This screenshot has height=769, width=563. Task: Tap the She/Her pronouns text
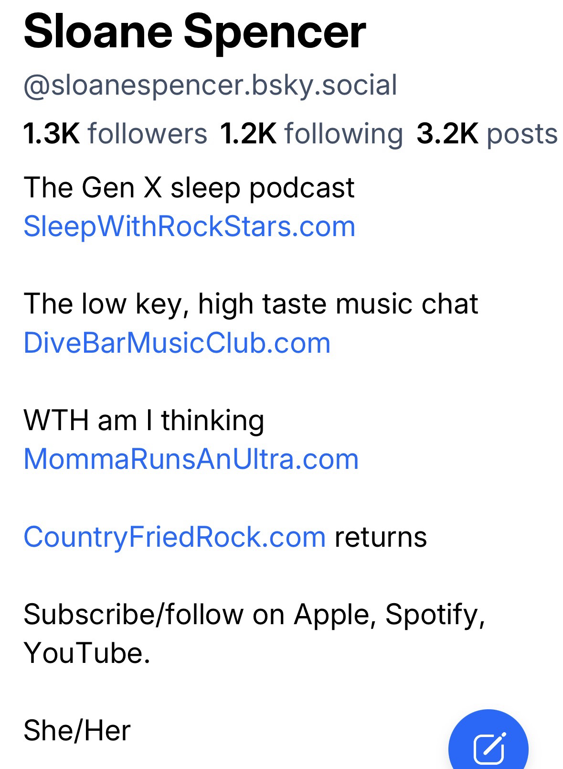pos(77,730)
